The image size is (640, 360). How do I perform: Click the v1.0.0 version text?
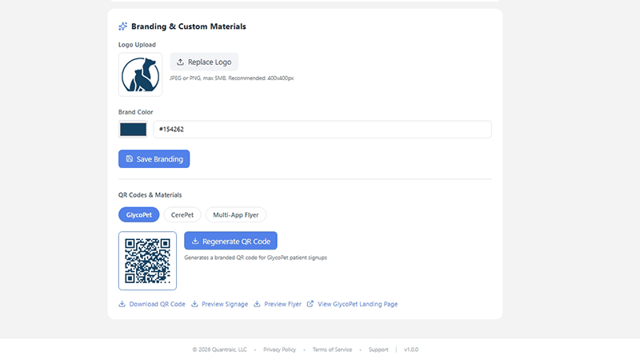(x=411, y=350)
